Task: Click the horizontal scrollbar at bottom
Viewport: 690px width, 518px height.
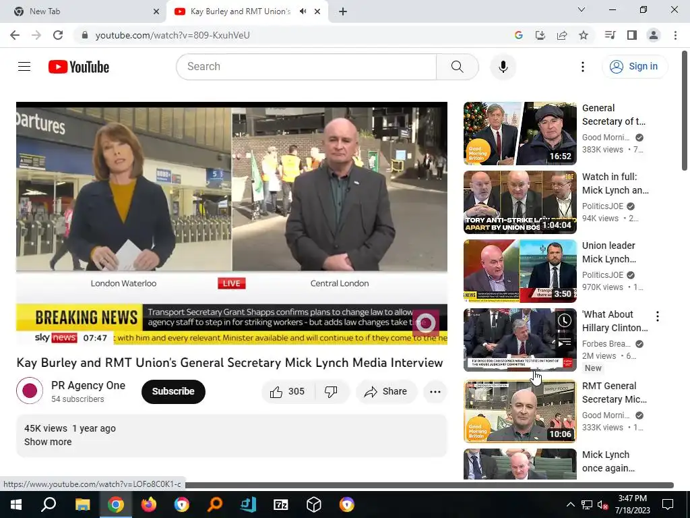Action: point(429,485)
